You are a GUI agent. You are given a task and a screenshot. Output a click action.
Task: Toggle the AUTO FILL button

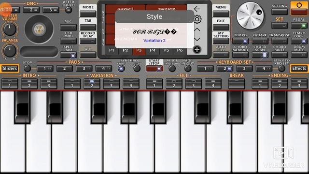click(x=221, y=55)
